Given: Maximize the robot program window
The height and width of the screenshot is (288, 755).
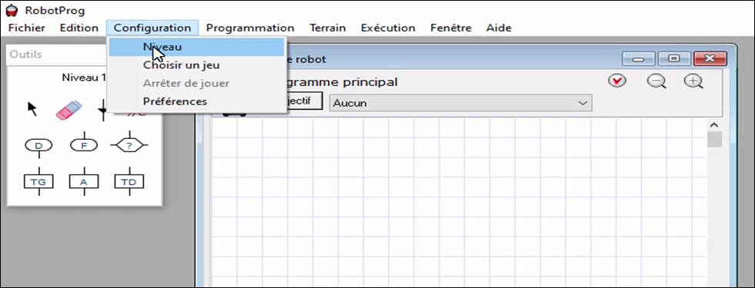Looking at the screenshot, I should [674, 58].
